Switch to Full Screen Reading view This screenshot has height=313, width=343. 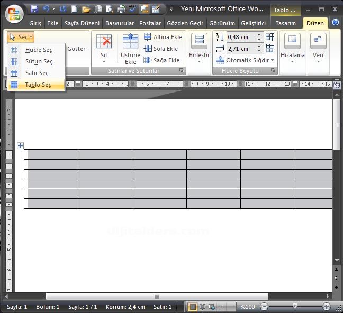pyautogui.click(x=202, y=307)
